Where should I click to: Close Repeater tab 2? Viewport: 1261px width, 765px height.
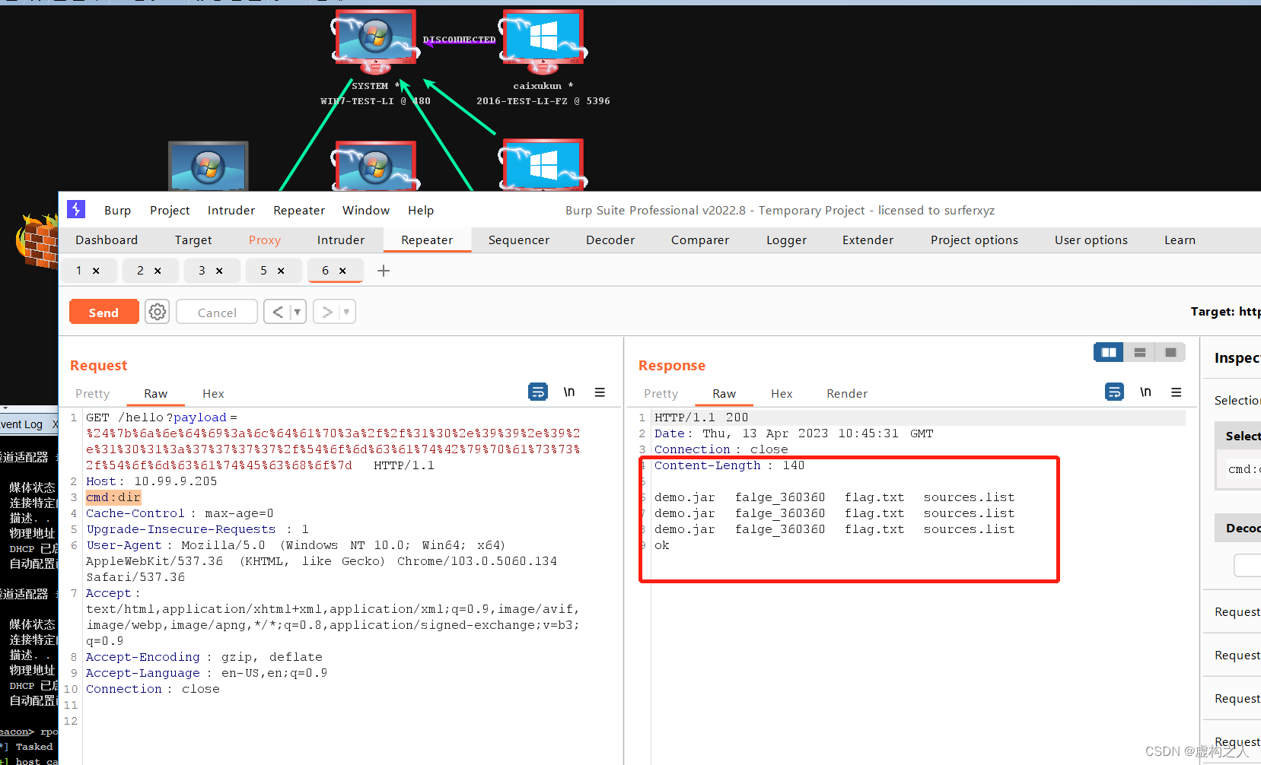pos(158,271)
